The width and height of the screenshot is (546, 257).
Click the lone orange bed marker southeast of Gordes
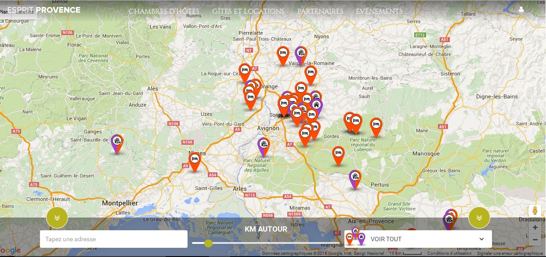[338, 156]
